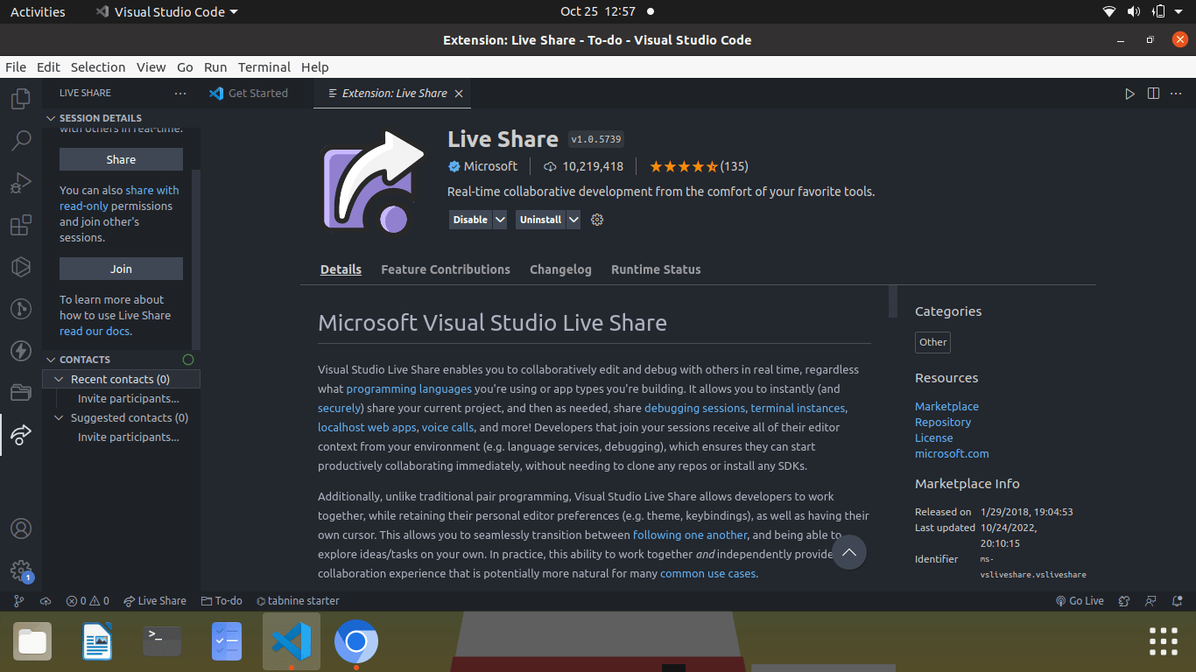The height and width of the screenshot is (672, 1196).
Task: Open the License resource link
Action: (933, 437)
